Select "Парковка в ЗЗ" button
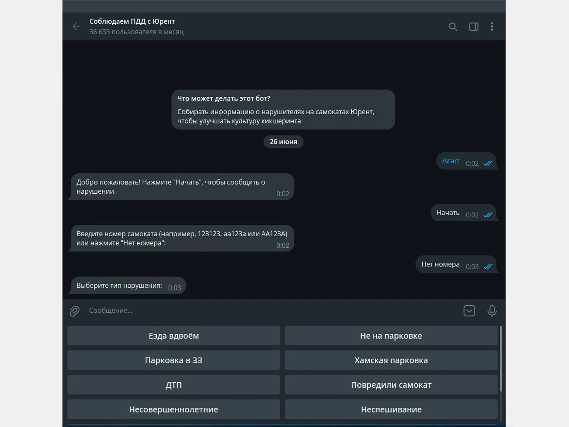569x427 pixels. click(x=173, y=360)
